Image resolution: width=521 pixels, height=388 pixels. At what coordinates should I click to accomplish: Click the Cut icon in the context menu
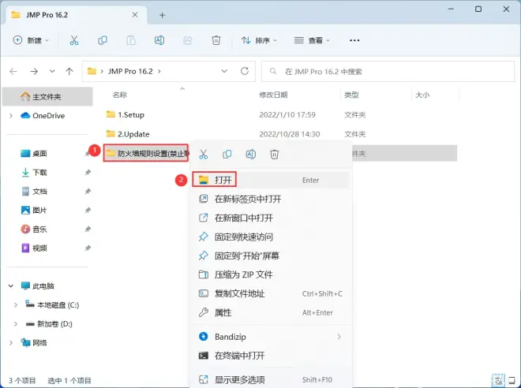point(204,155)
